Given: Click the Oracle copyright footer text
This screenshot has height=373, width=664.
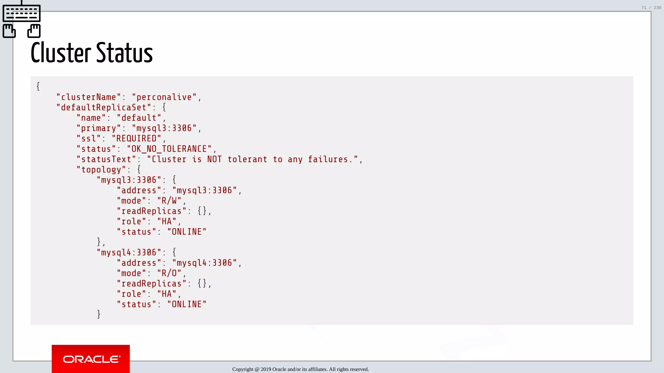Looking at the screenshot, I should coord(301,369).
